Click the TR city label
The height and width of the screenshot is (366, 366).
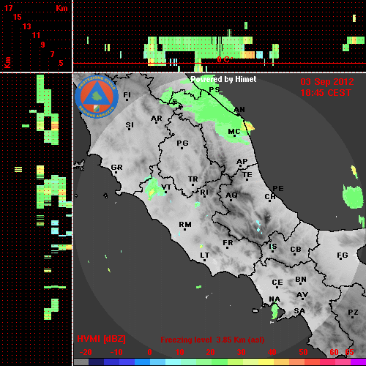click(x=193, y=179)
